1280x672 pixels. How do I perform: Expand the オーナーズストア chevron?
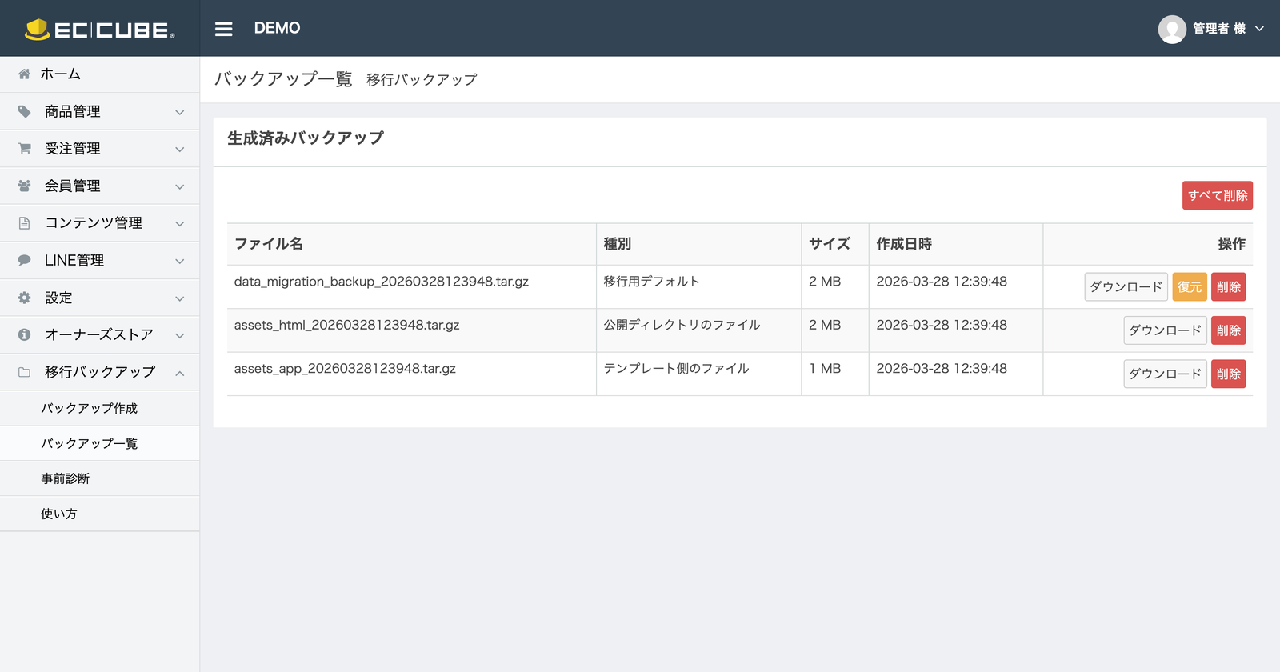click(180, 335)
